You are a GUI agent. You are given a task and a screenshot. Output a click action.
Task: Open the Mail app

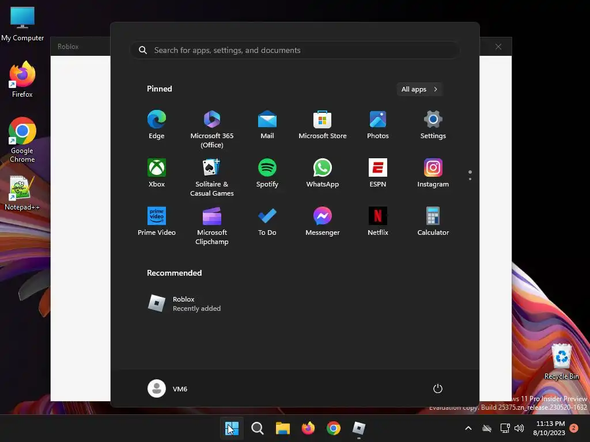point(267,125)
